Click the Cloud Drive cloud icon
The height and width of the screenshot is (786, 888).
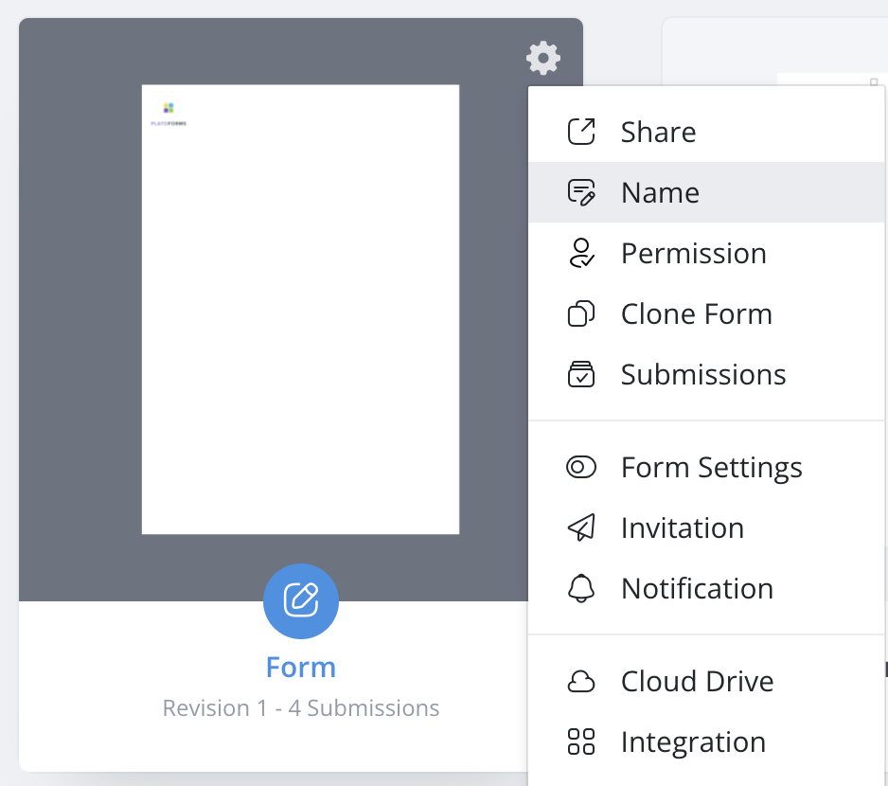point(581,681)
